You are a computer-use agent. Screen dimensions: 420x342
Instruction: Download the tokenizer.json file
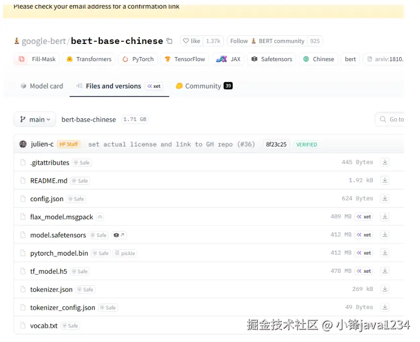point(385,289)
